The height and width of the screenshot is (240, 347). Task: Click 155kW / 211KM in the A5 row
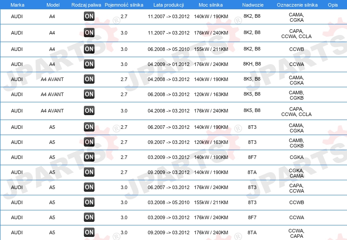pyautogui.click(x=211, y=202)
